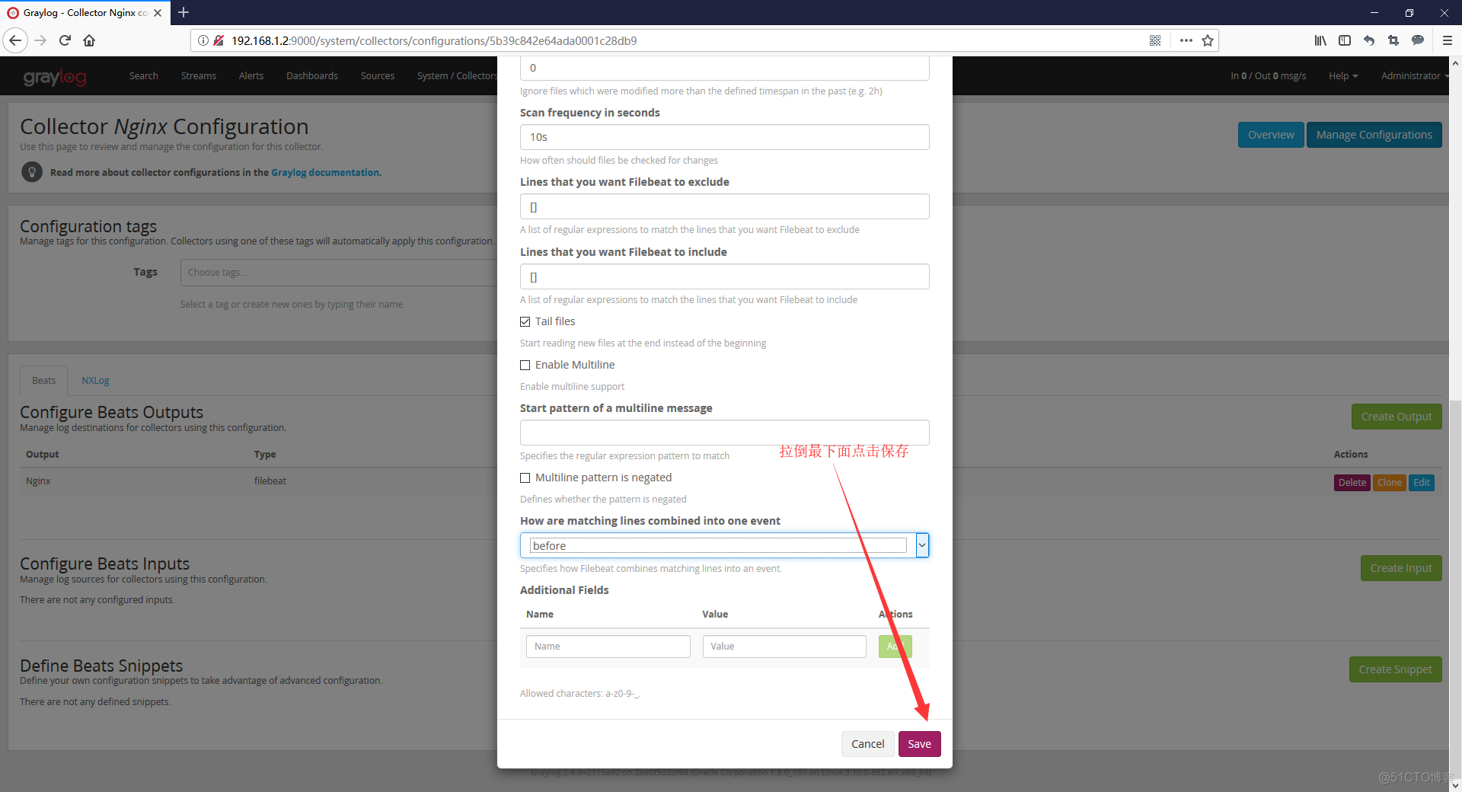The image size is (1462, 792).
Task: Focus the multiline start pattern field
Action: [x=724, y=433]
